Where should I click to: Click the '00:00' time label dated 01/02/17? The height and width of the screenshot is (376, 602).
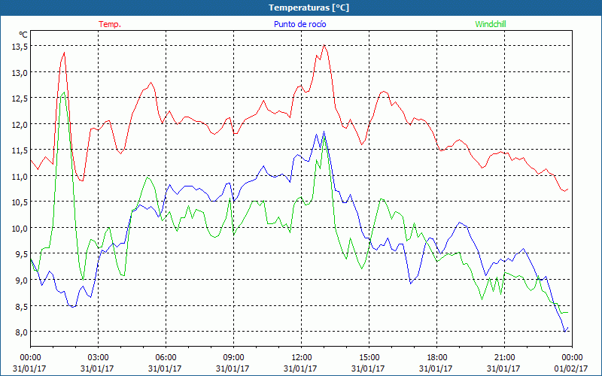pos(572,357)
